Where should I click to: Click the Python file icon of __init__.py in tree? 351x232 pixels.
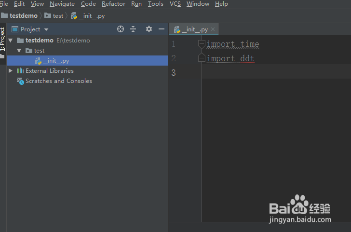pyautogui.click(x=38, y=61)
